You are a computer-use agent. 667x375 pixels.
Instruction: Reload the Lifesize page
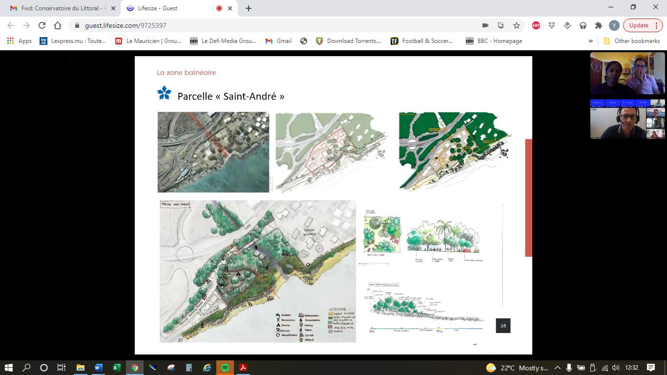pyautogui.click(x=42, y=25)
